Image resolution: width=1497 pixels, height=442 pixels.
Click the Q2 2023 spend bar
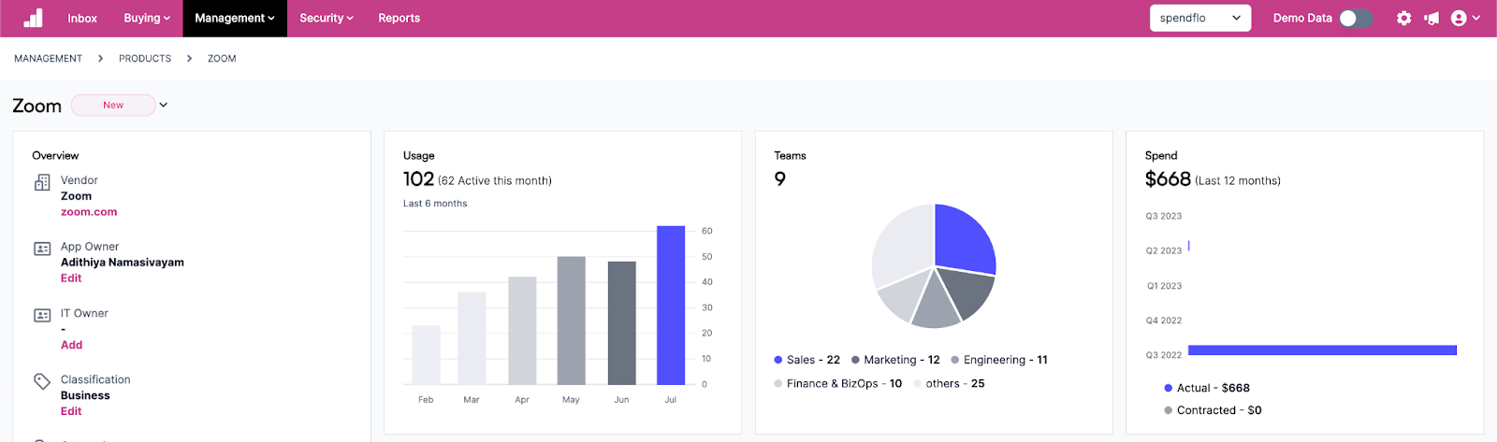click(x=1189, y=246)
